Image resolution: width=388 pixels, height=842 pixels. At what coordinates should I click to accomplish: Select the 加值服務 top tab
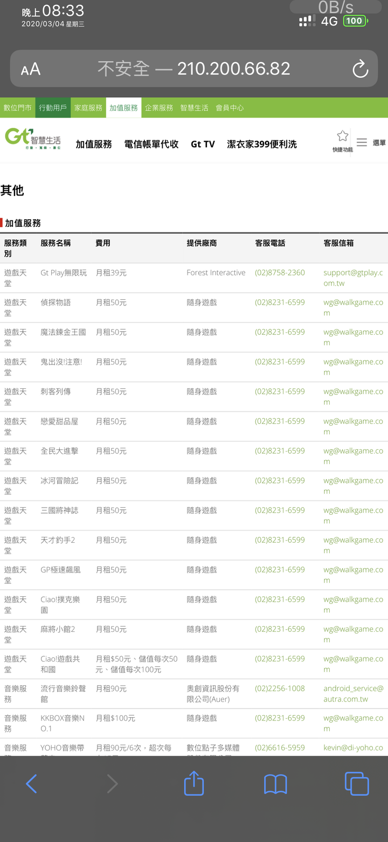coord(123,107)
